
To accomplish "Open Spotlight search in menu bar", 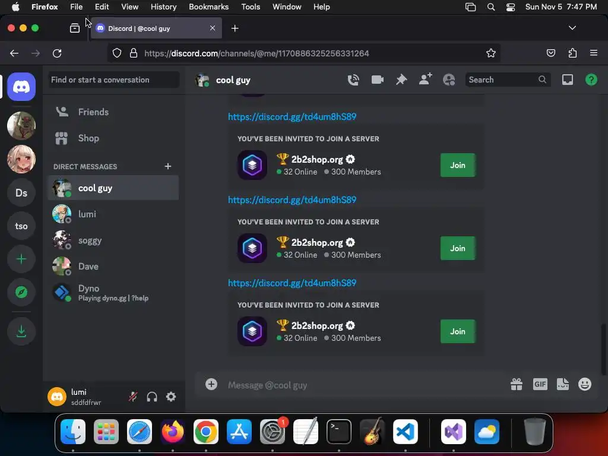I will pos(491,7).
